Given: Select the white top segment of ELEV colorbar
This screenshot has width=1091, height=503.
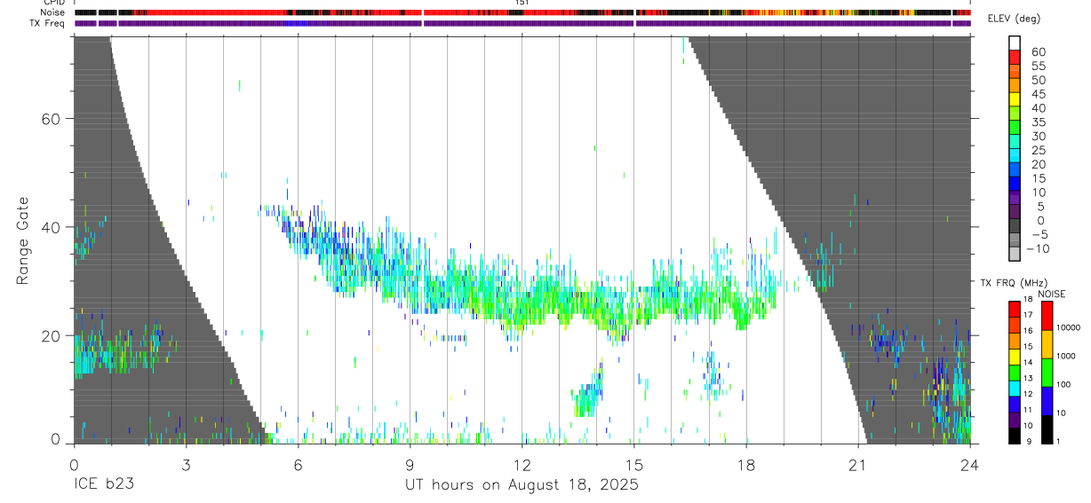Looking at the screenshot, I should click(1015, 45).
